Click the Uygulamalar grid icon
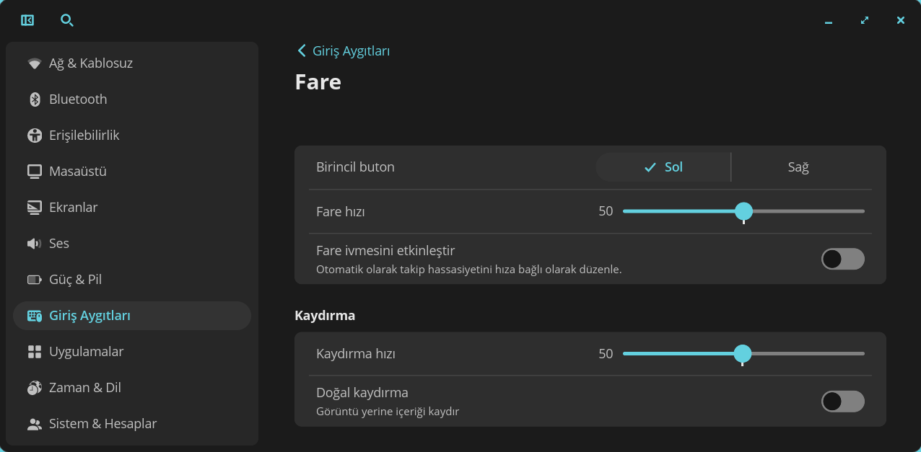Screen dimensions: 921x452 click(x=35, y=352)
